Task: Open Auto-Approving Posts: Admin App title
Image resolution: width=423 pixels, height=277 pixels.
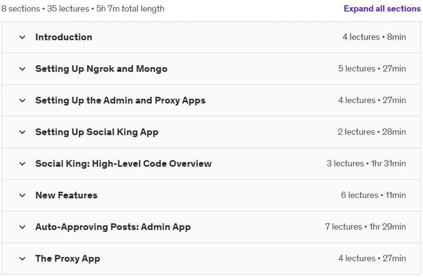Action: pos(113,227)
